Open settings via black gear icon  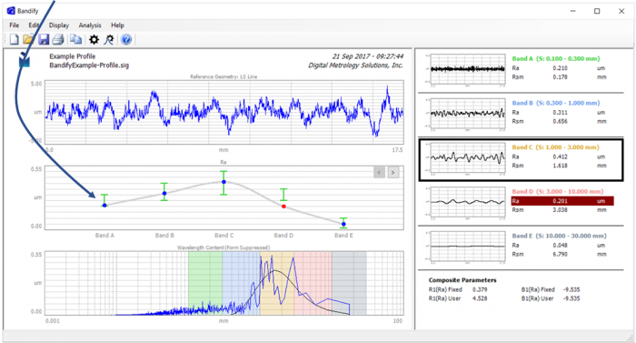tap(94, 39)
